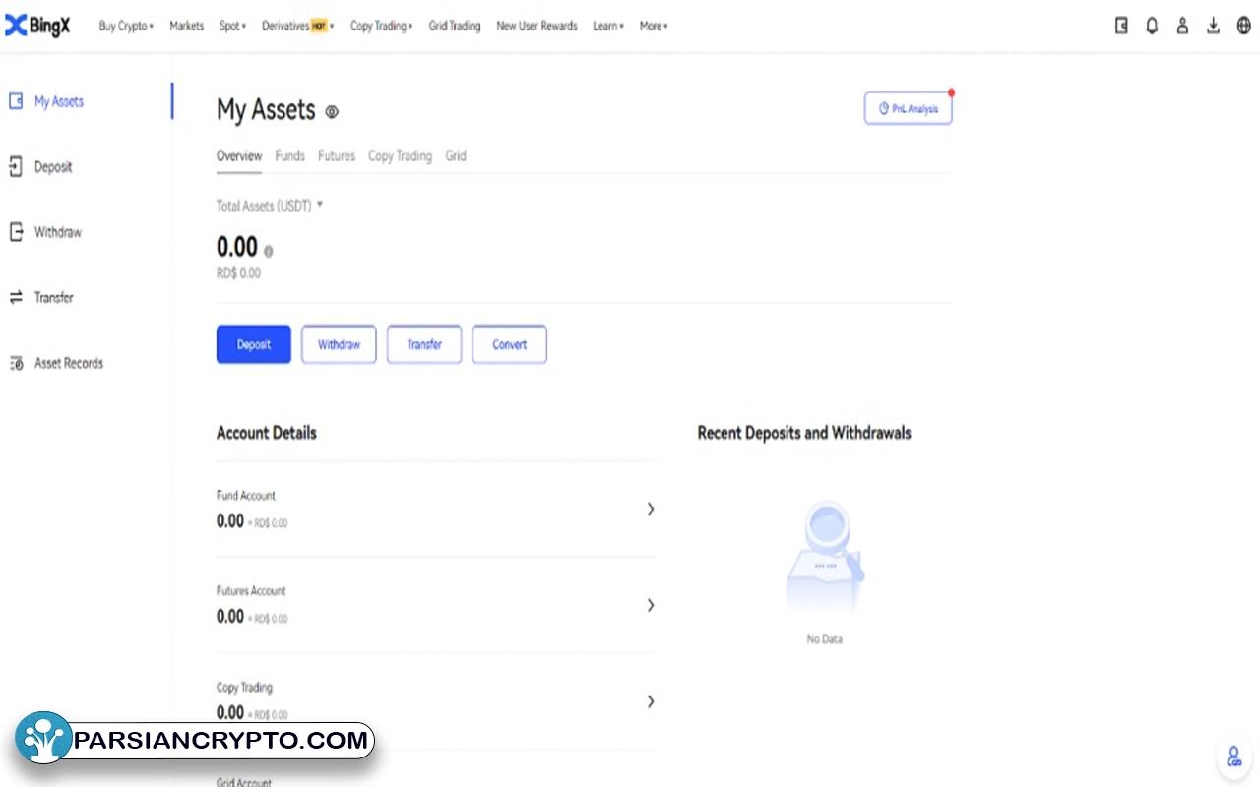The width and height of the screenshot is (1260, 787).
Task: Click the RD$ 0.00 total value
Action: tap(238, 273)
